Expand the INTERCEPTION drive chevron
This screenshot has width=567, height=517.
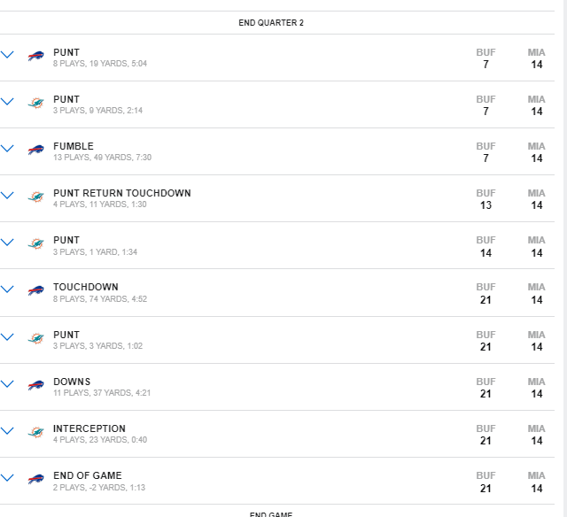tap(7, 430)
